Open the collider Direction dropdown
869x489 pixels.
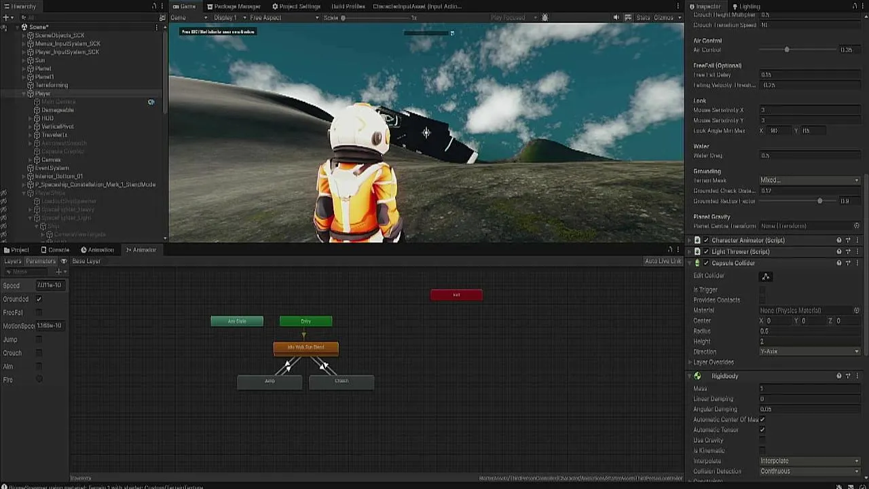[x=809, y=352]
